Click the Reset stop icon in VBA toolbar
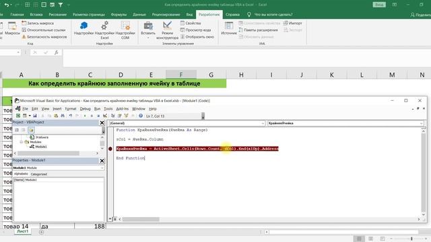This screenshot has height=242, width=431. tap(98, 116)
